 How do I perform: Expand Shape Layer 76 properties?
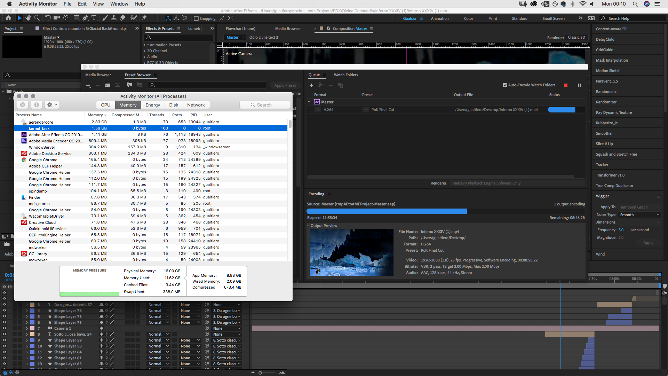[27, 311]
